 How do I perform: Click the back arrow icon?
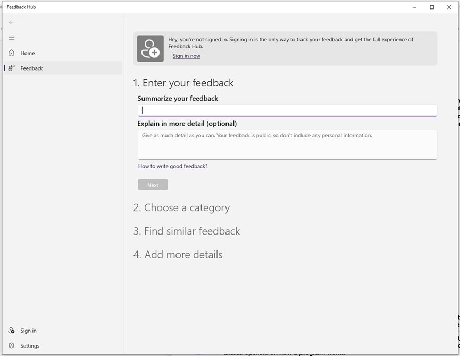[x=11, y=22]
